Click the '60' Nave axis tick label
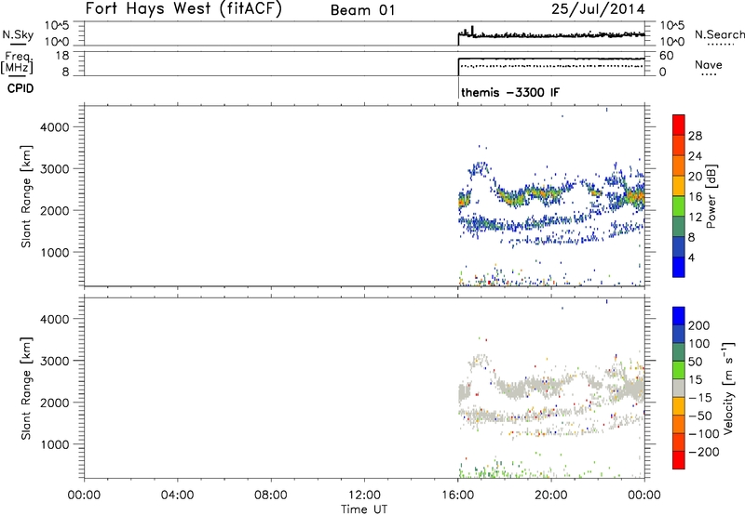 point(667,56)
